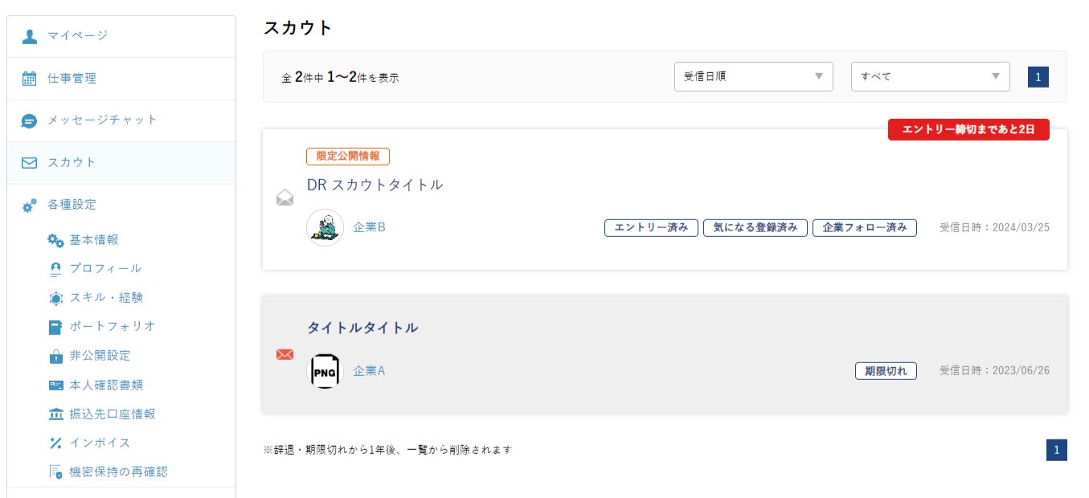The image size is (1089, 498).
Task: Open the すべて filter dropdown
Action: point(930,76)
